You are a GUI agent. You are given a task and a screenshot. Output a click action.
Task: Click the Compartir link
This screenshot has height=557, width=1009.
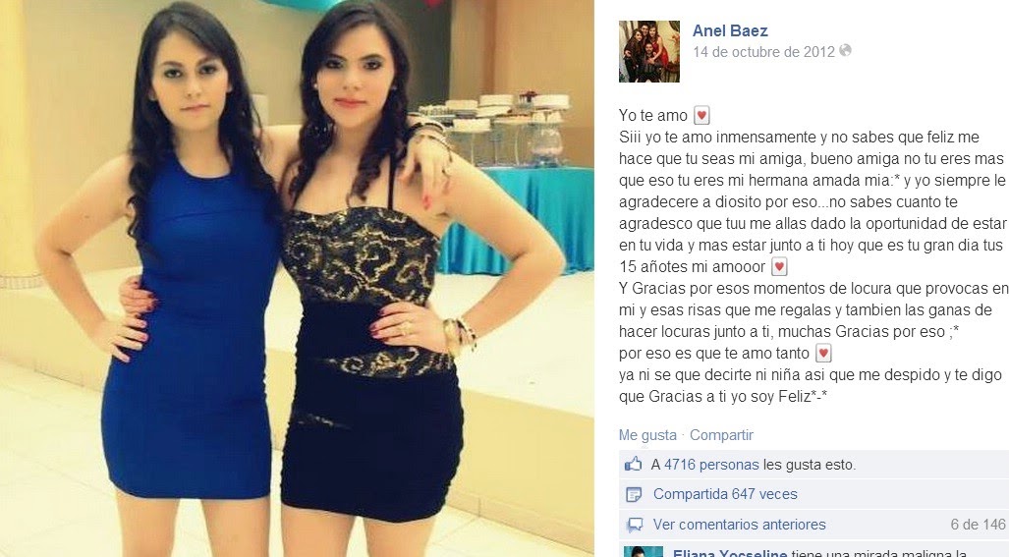click(721, 435)
